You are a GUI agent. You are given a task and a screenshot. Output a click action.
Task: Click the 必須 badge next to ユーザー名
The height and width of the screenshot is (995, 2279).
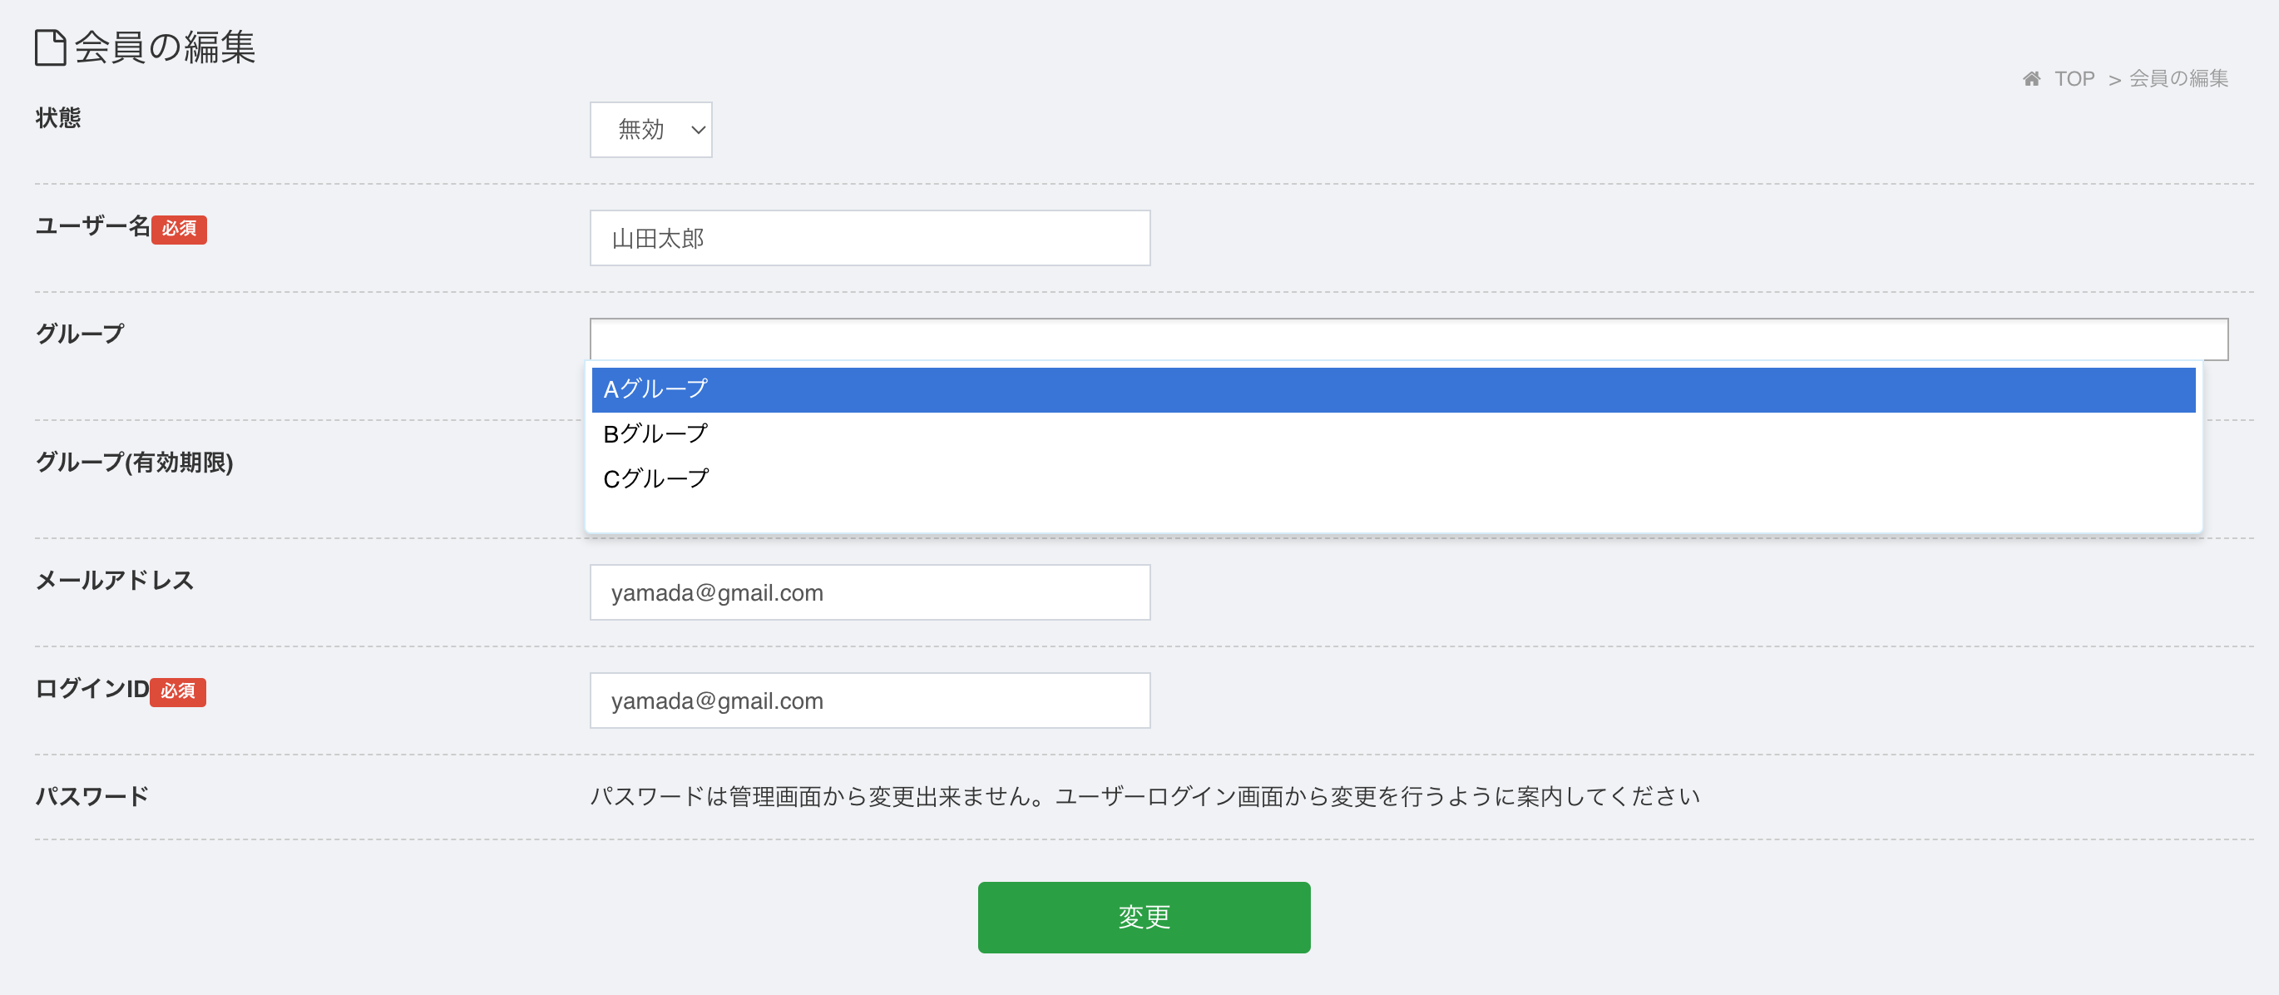(179, 230)
